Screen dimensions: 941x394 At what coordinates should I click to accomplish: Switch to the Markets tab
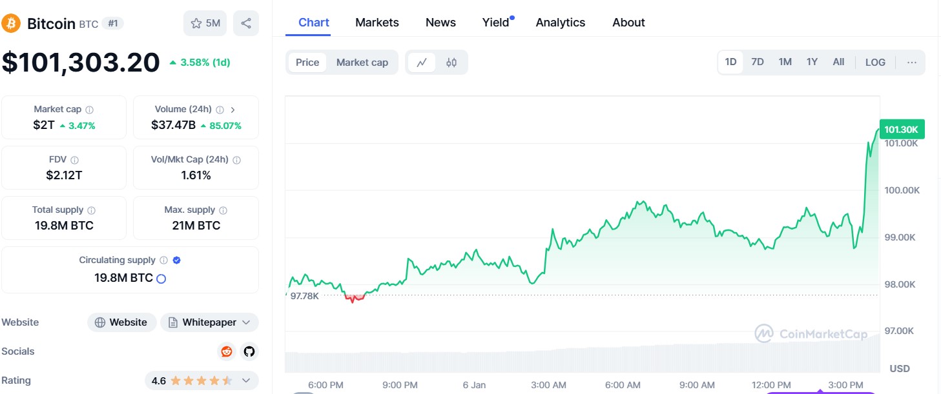[x=377, y=23]
